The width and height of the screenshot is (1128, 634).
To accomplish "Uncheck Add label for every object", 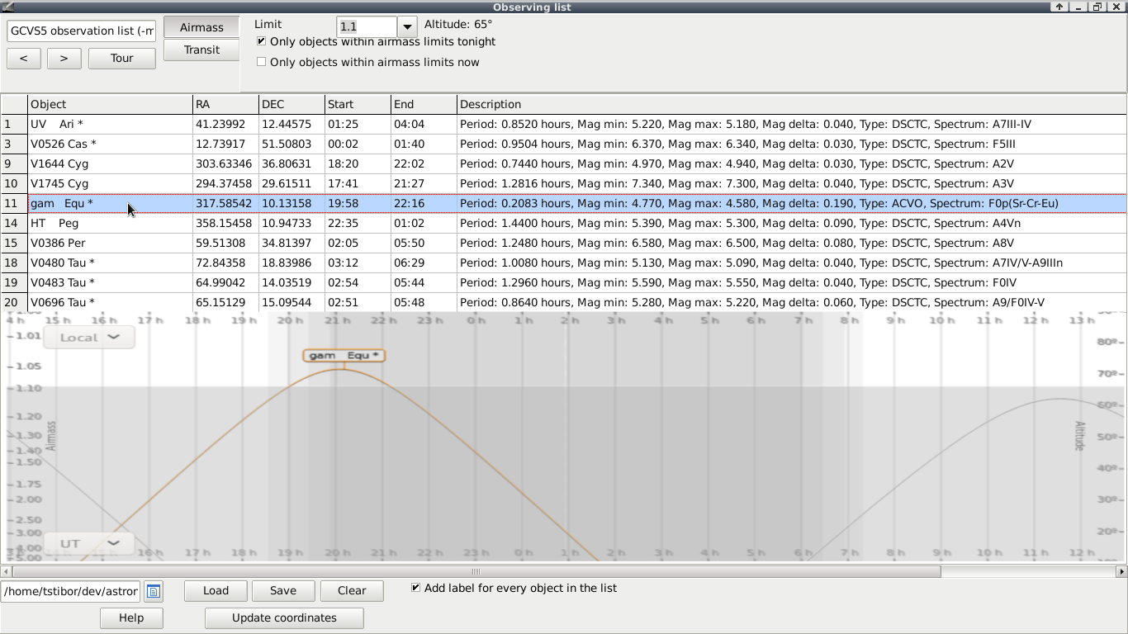I will [x=415, y=588].
